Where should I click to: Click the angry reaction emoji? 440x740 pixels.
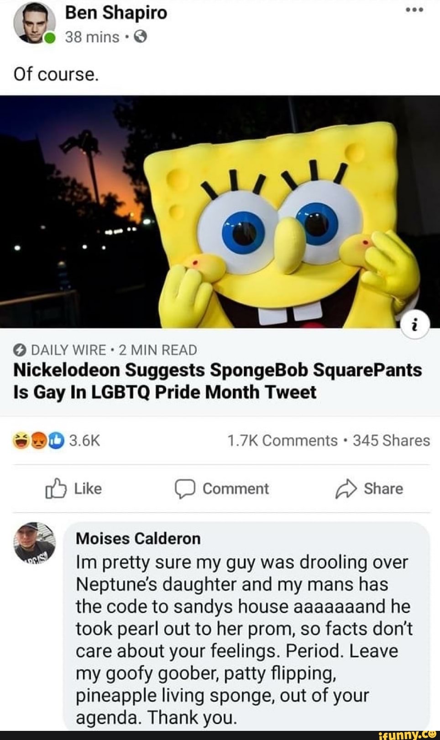pos(38,440)
